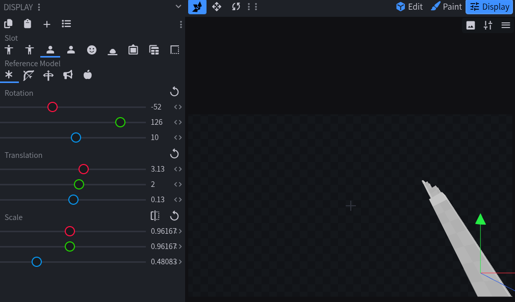Open the first dotted handle right of the rotate-arrows tool
The width and height of the screenshot is (515, 302).
(249, 7)
